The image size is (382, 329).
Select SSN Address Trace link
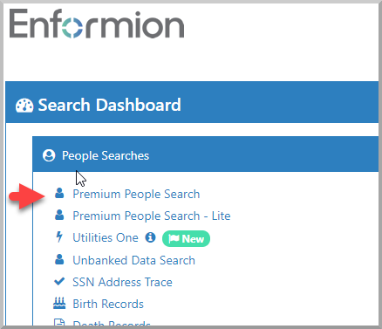[122, 282]
